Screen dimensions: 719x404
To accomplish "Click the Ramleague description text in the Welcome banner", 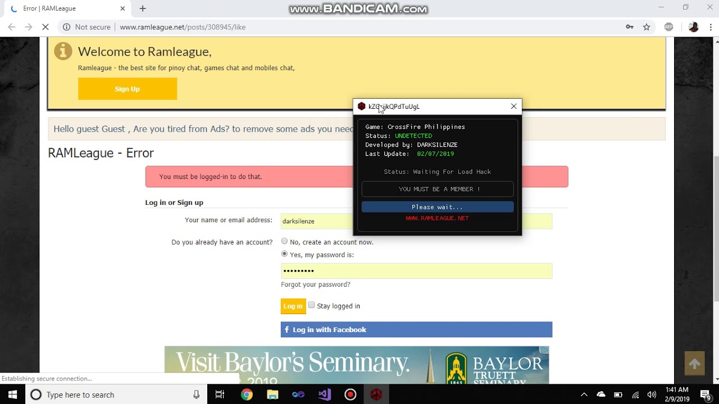I will [186, 68].
